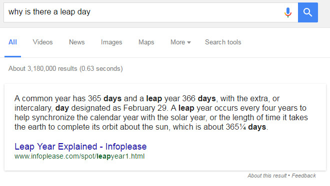Screen dimensions: 330x186
Task: Click 'February 29' in the snippet text
Action: [x=145, y=108]
